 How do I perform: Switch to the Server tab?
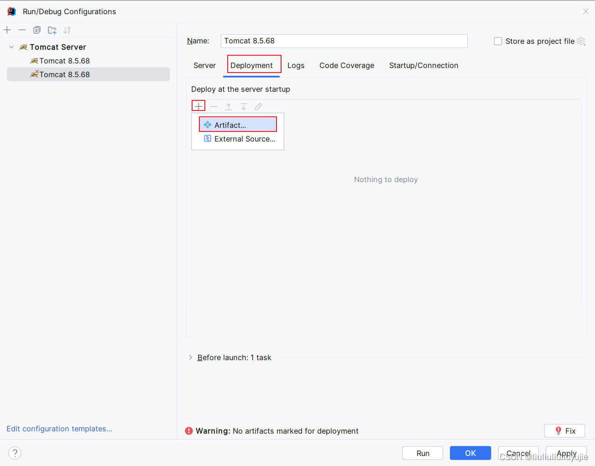click(204, 65)
